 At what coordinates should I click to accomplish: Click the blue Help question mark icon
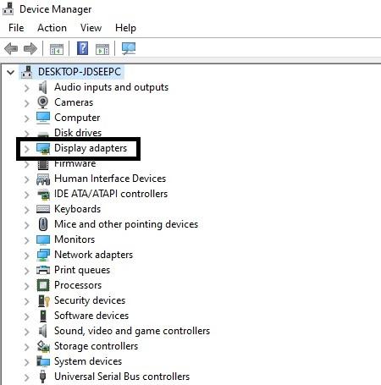[82, 48]
